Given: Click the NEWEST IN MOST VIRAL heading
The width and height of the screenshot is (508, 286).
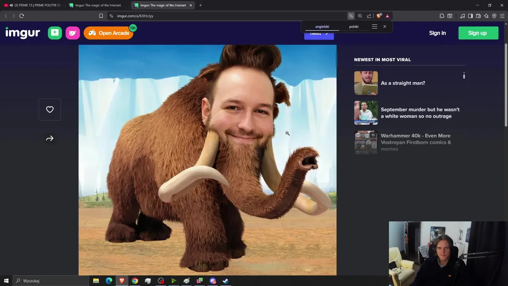Looking at the screenshot, I should [x=382, y=60].
